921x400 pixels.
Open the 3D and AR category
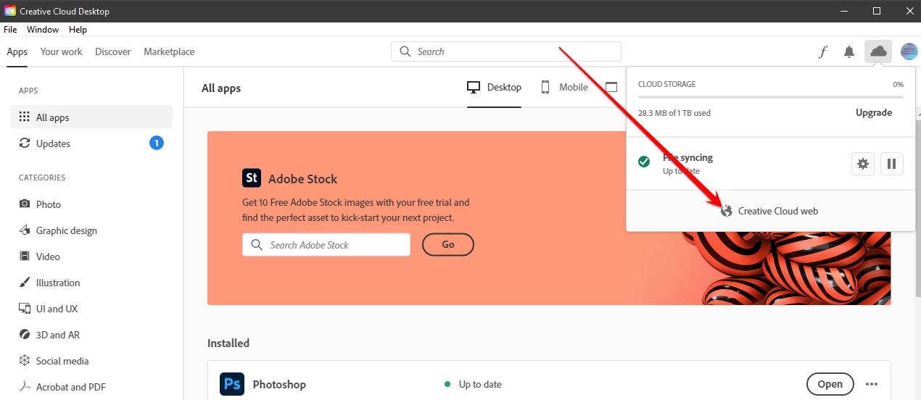point(91,335)
